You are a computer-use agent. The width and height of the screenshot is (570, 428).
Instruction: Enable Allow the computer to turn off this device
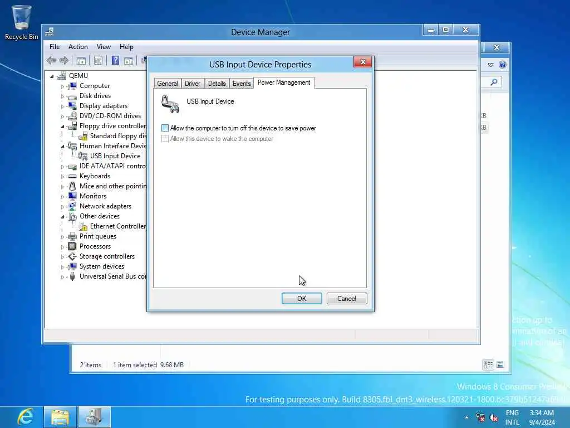coord(165,128)
